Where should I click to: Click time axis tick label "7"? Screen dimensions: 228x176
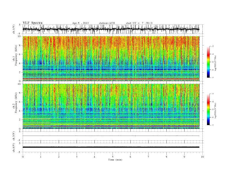coord(149,157)
